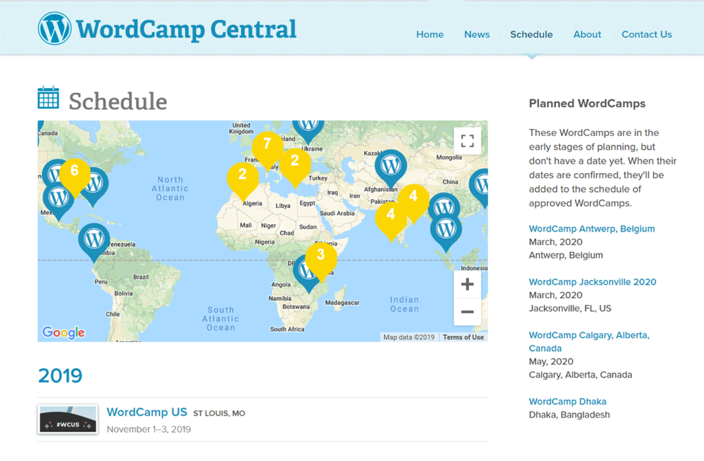Toggle fullscreen map view
Screen dimensions: 704x461
click(x=467, y=142)
